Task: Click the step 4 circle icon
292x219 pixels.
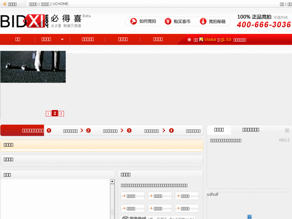Action: click(172, 131)
